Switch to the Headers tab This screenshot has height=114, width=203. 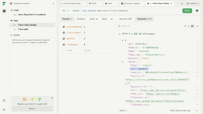81,19
